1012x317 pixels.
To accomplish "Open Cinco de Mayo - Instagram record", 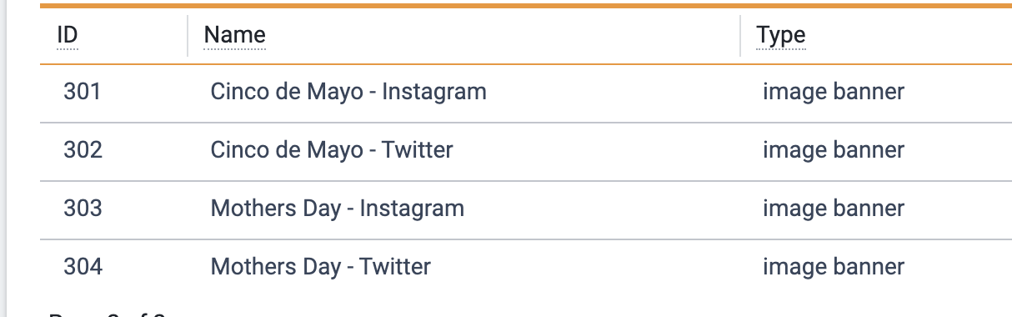I will 348,91.
